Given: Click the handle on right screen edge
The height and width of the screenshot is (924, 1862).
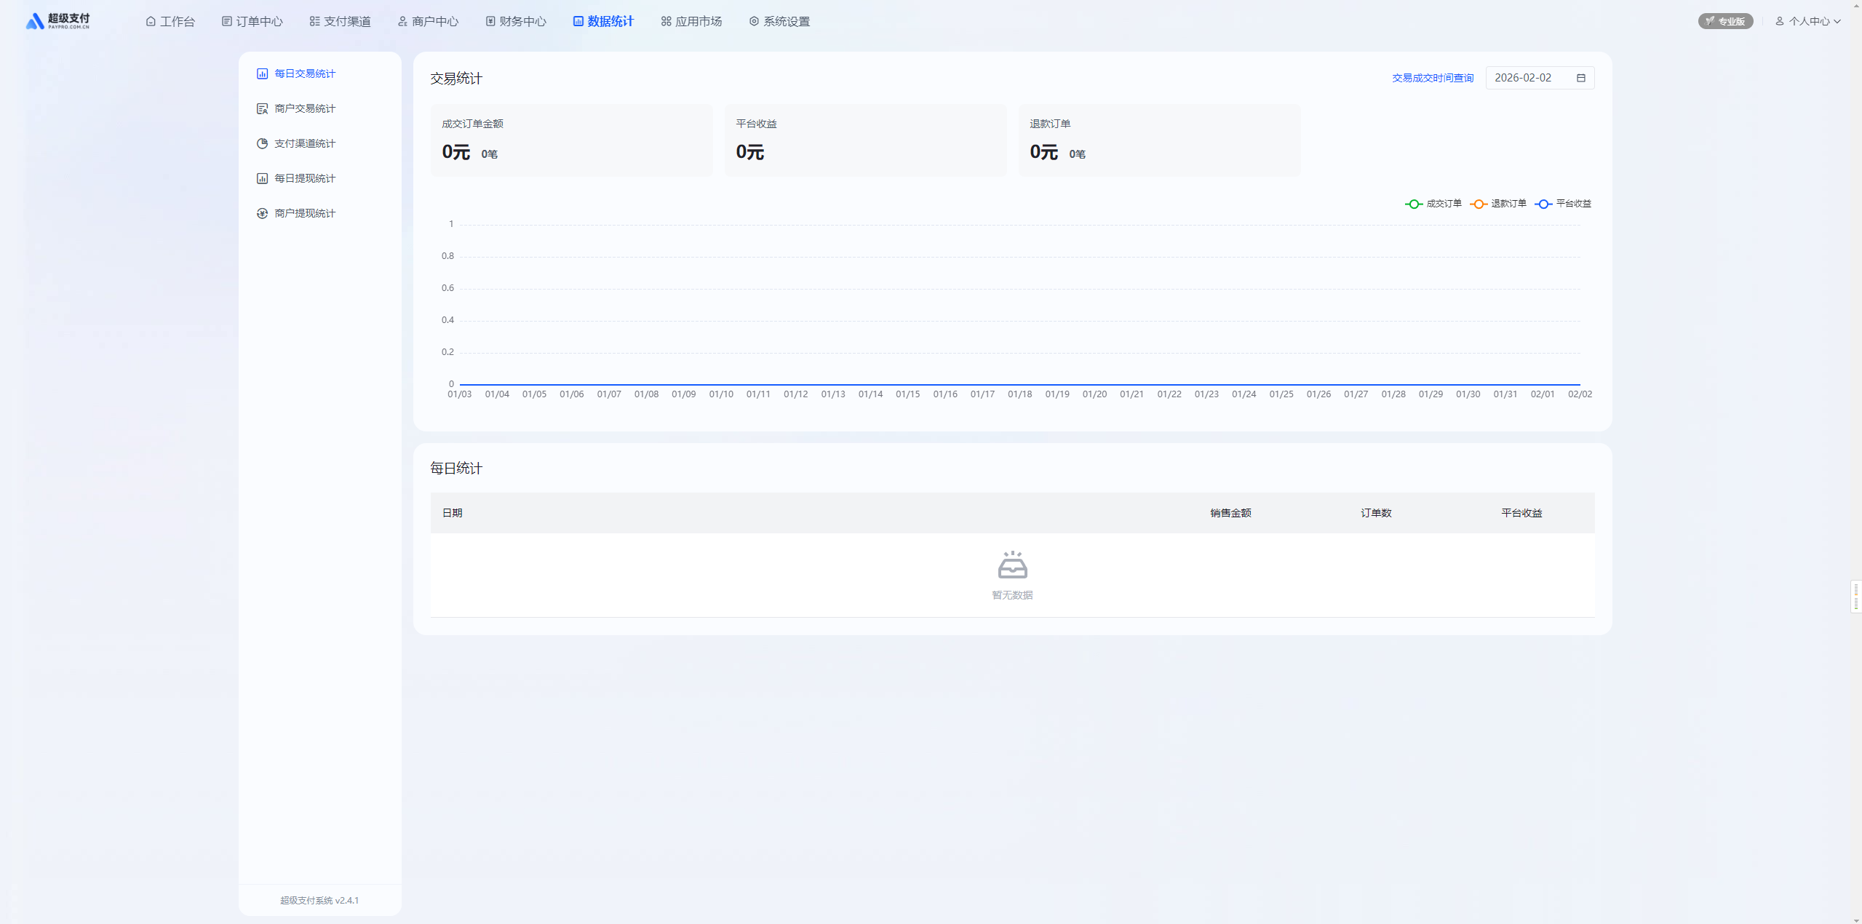Looking at the screenshot, I should (1855, 597).
